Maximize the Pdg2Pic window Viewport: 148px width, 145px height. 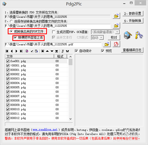[131, 3]
